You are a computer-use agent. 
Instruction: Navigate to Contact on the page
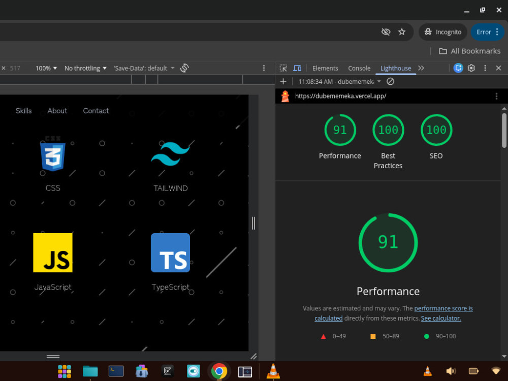96,111
